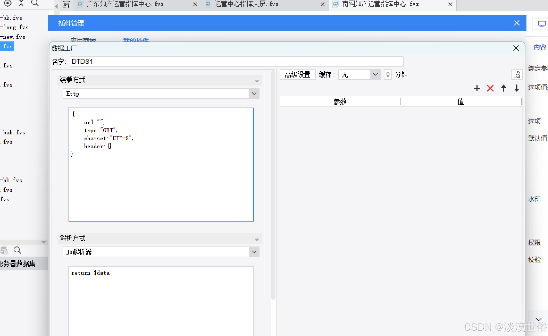This screenshot has width=548, height=336.
Task: Click the preview data icon
Action: pyautogui.click(x=517, y=75)
